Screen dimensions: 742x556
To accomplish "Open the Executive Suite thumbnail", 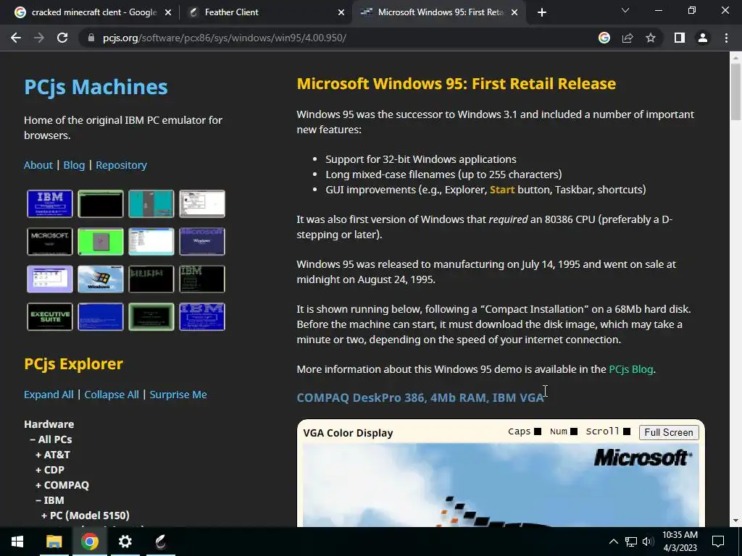I will coord(50,317).
